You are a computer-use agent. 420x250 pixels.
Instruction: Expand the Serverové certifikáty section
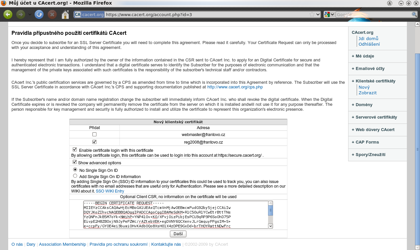coord(374,117)
